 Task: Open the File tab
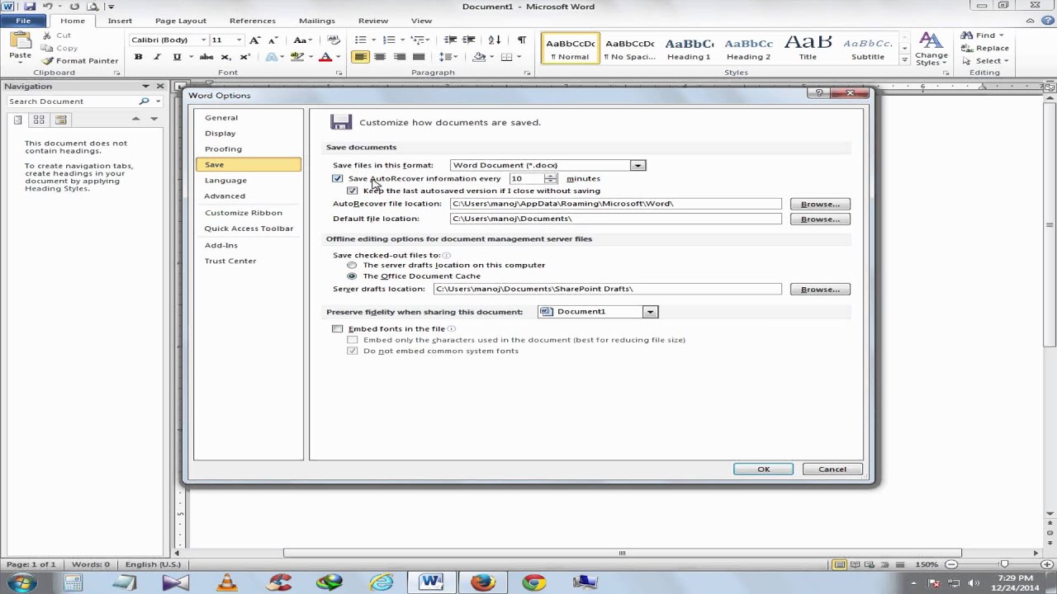(x=23, y=21)
